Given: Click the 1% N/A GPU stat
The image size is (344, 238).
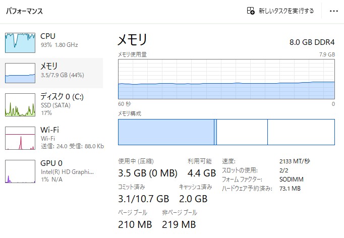Looking at the screenshot, I should click(x=51, y=180).
